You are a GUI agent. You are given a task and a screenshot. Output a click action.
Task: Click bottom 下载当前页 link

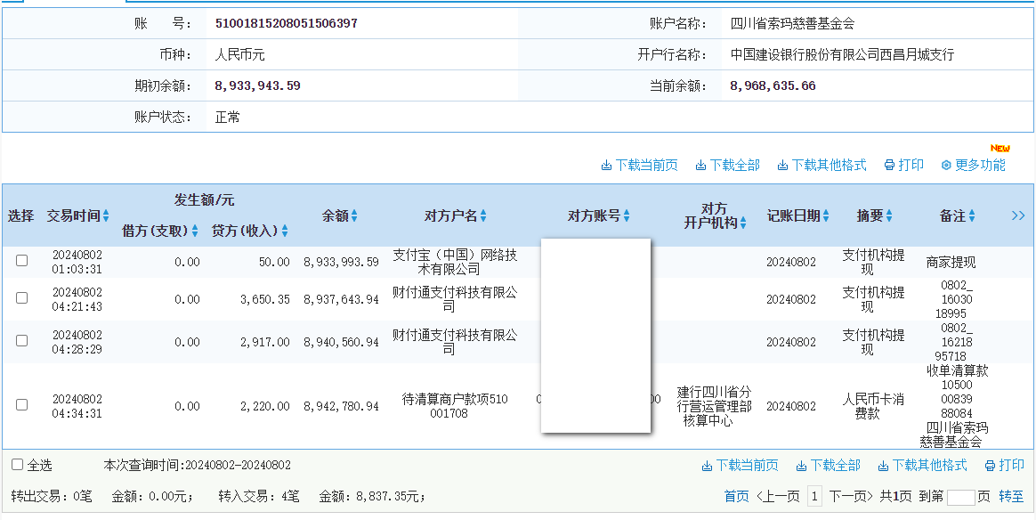[740, 466]
